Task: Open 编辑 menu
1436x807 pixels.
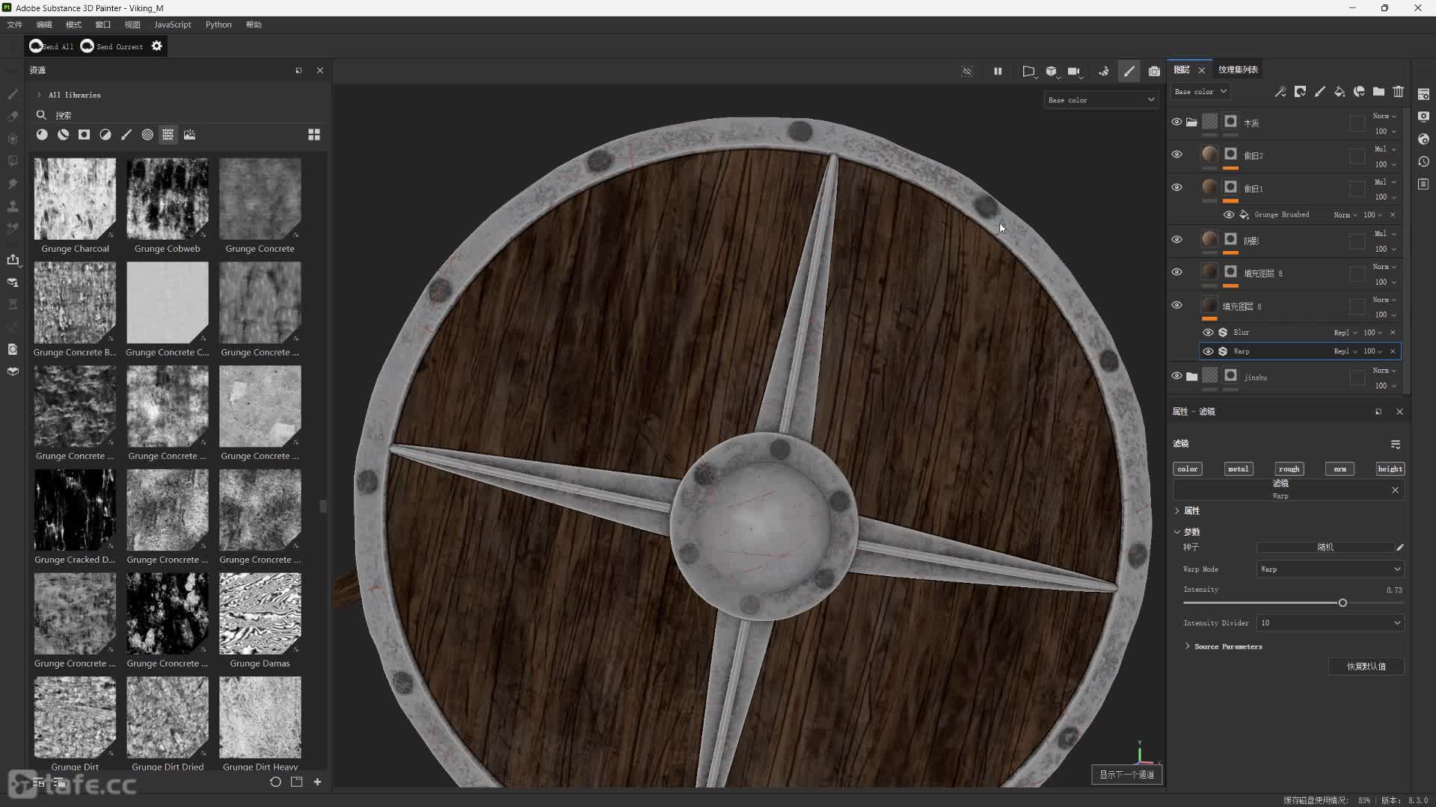Action: (44, 25)
